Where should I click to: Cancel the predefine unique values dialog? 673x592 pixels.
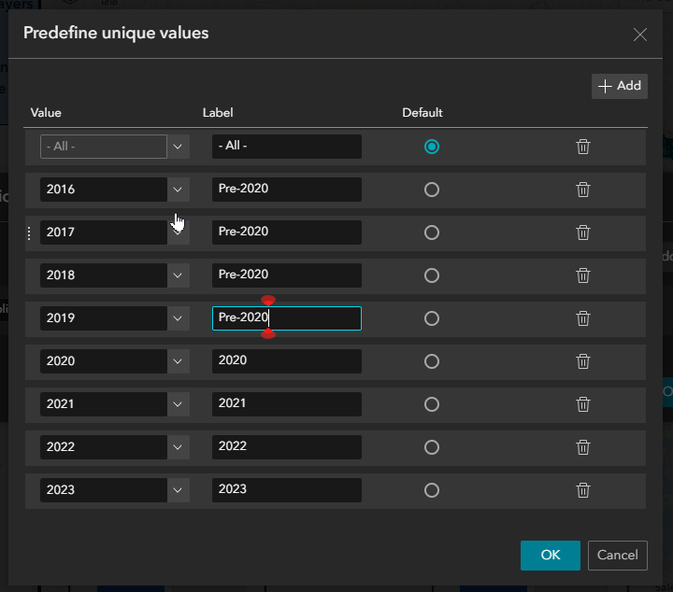click(618, 556)
